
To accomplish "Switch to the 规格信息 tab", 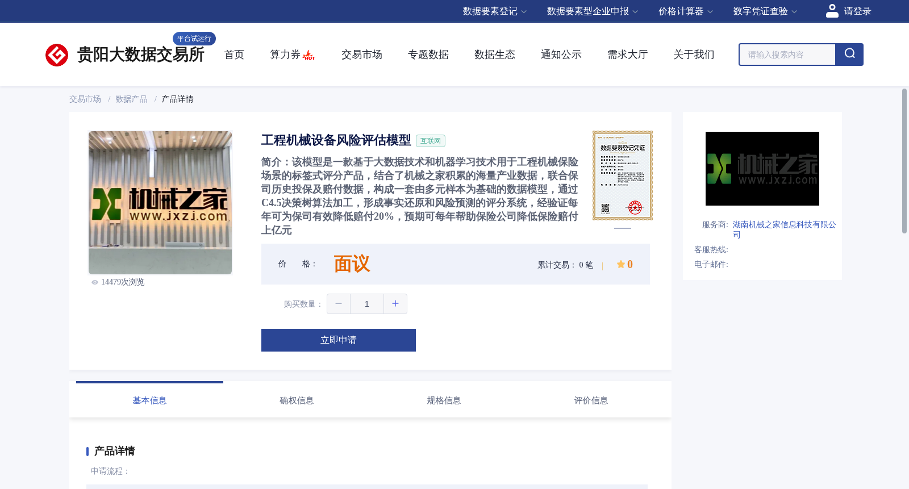I will pos(444,400).
